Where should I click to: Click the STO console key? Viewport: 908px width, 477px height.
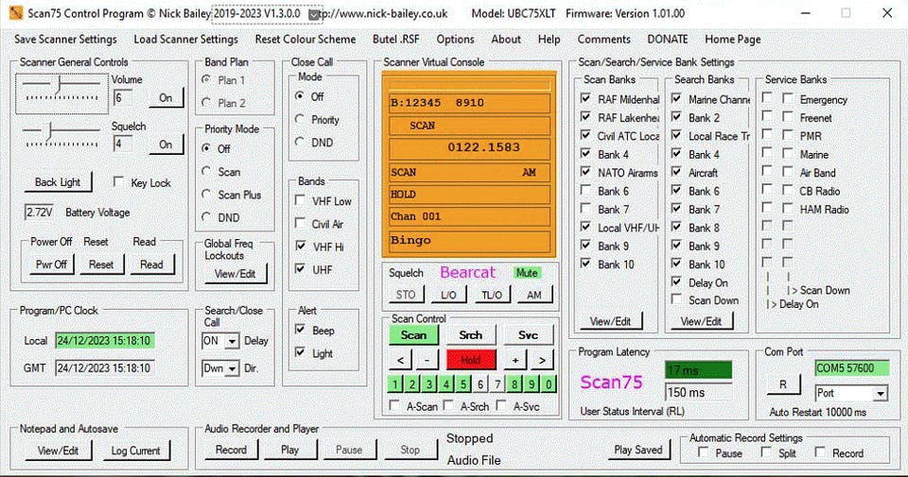click(x=406, y=295)
